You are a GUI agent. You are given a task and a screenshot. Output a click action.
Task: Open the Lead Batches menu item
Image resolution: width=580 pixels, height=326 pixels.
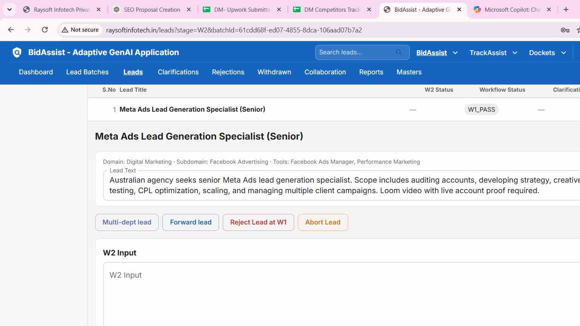(87, 72)
